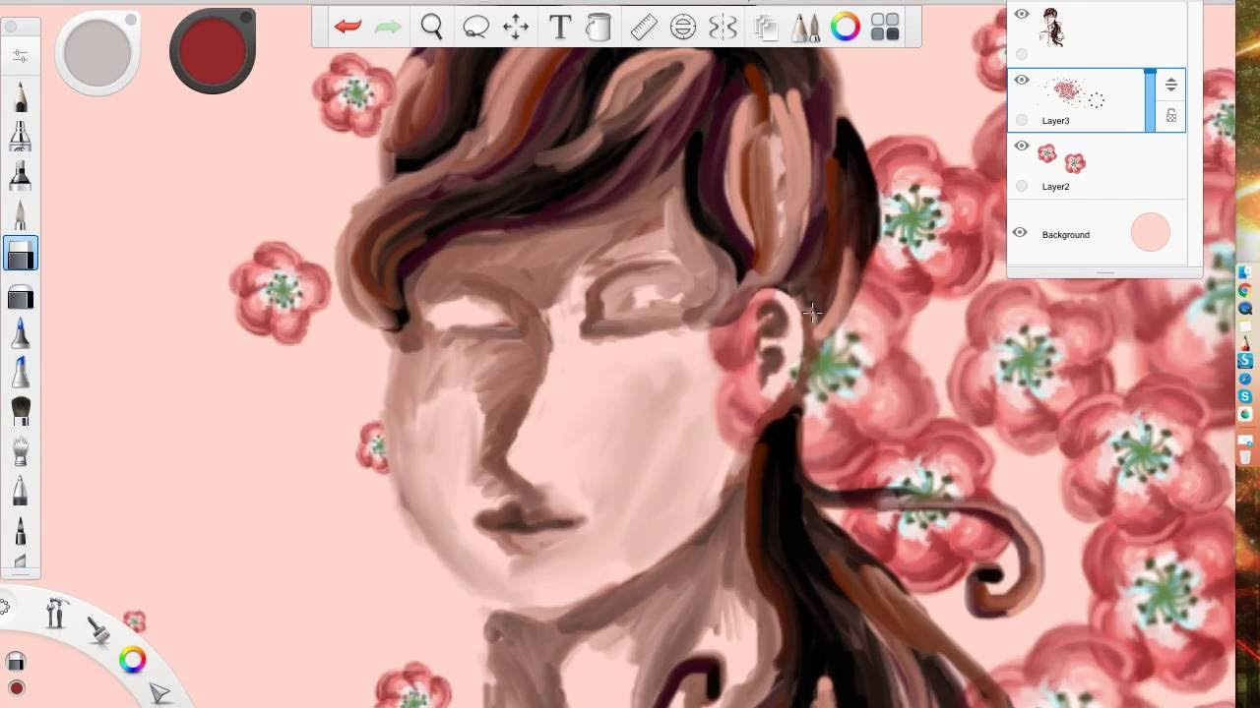Open the lagoon tools hammer icon
This screenshot has height=708, width=1260.
click(55, 614)
